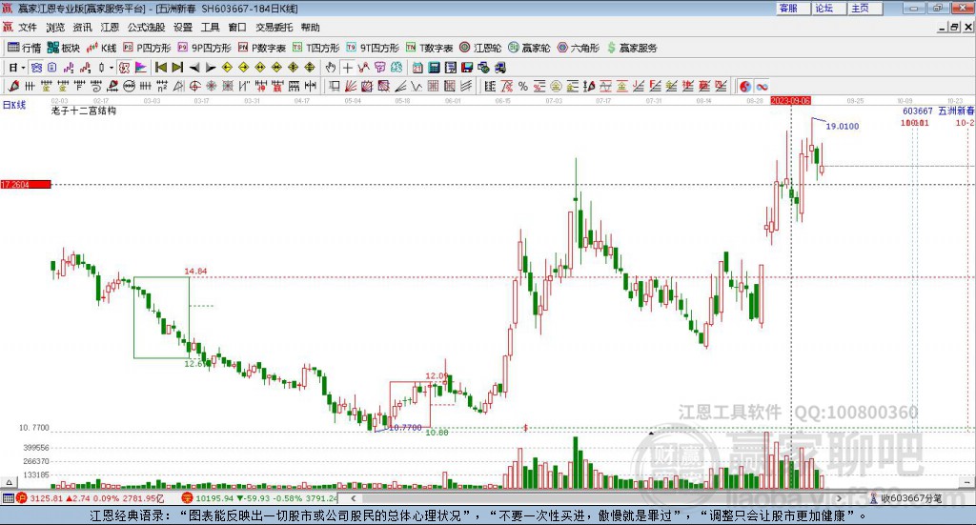This screenshot has height=525, width=976.
Task: Select the Gann fan lines tool
Action: click(351, 87)
